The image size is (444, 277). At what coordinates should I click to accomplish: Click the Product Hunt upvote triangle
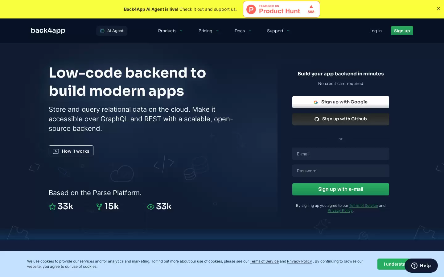pos(311,6)
